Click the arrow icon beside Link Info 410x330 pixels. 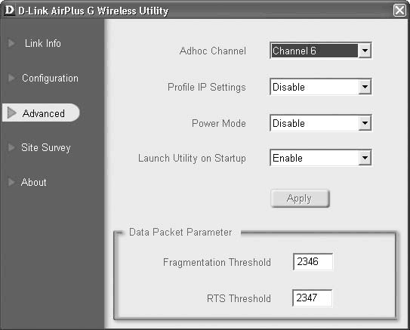tap(11, 43)
